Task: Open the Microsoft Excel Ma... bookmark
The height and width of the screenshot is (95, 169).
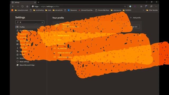Action: 86,10
